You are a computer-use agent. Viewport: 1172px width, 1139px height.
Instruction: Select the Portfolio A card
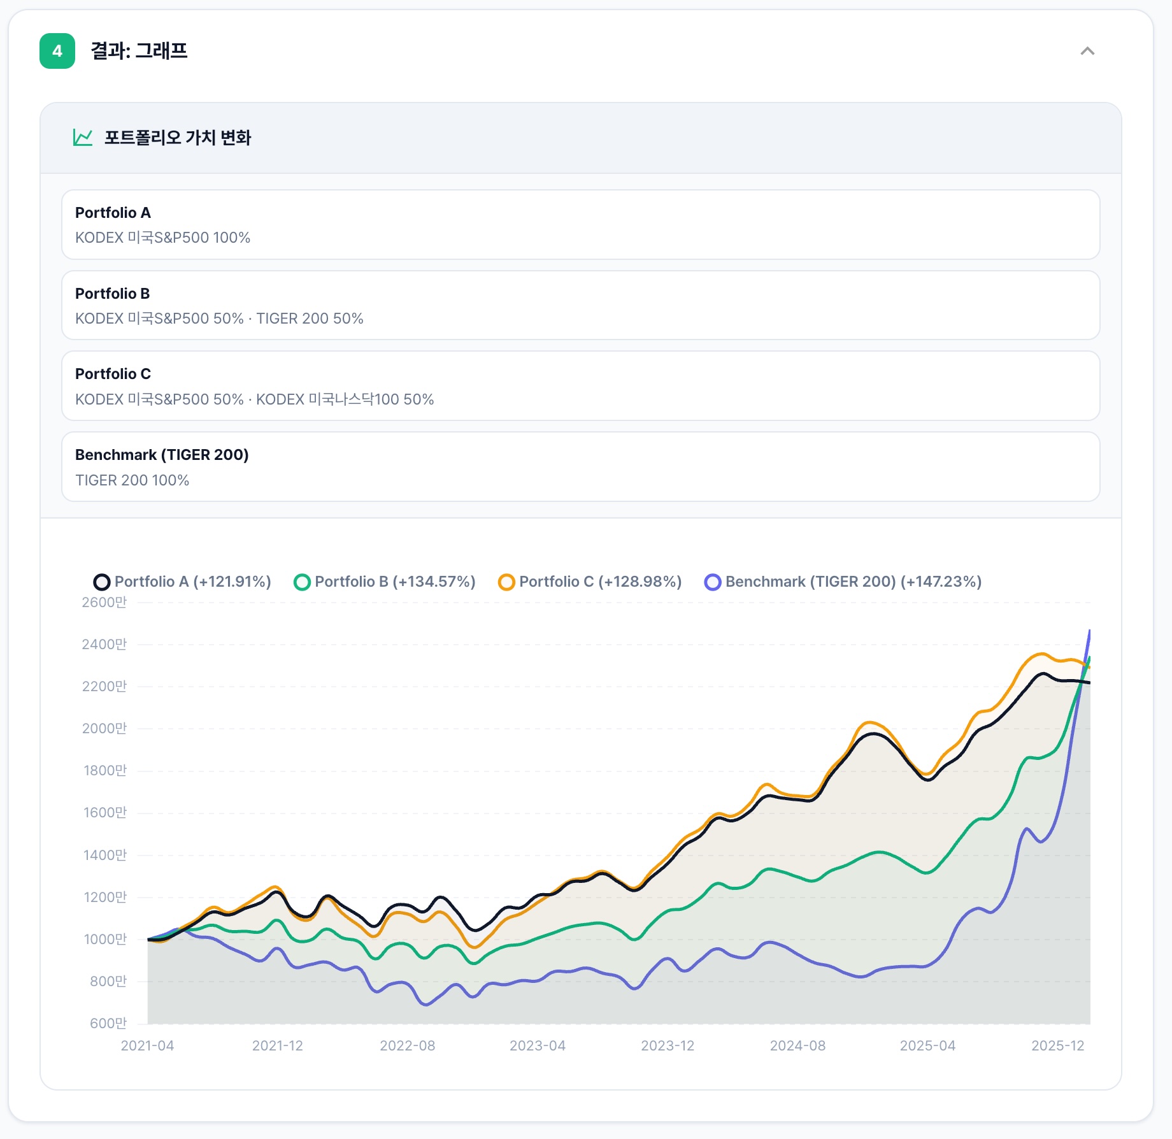point(580,224)
